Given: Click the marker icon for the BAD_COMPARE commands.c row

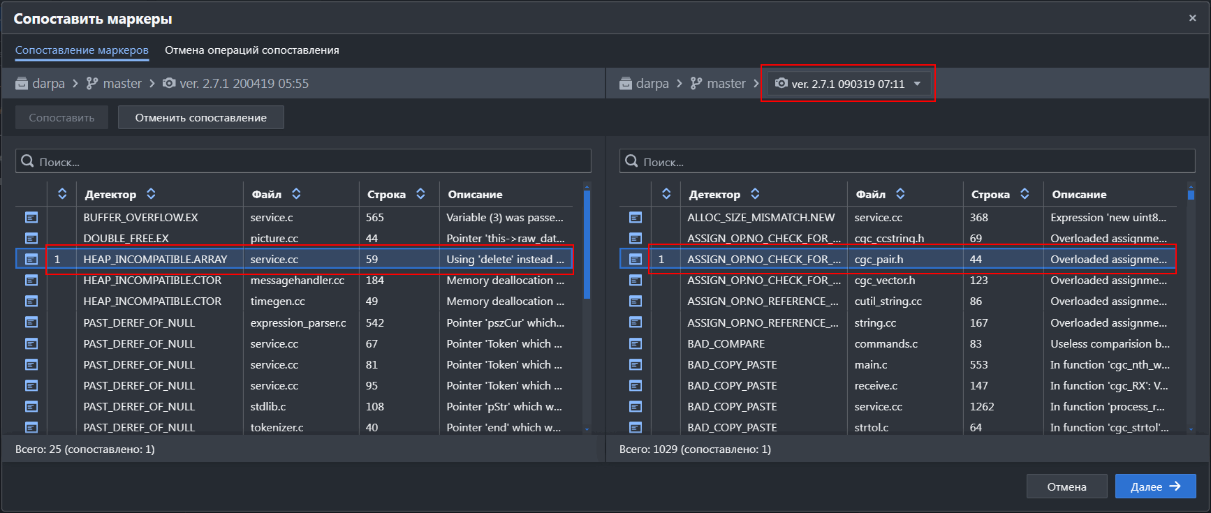Looking at the screenshot, I should pos(635,344).
